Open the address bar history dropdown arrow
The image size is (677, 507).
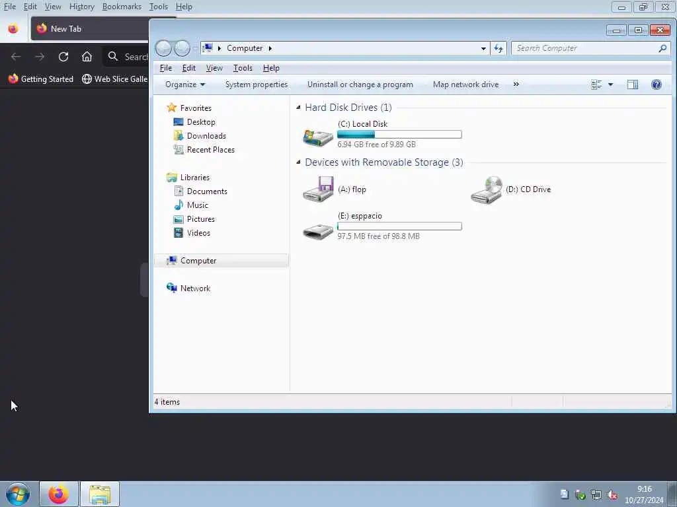click(x=483, y=48)
